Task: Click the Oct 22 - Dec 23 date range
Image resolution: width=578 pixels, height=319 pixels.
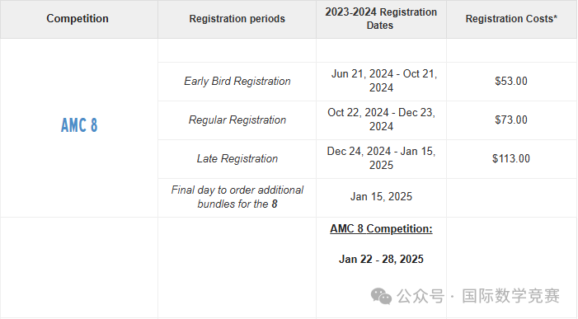Action: point(381,120)
